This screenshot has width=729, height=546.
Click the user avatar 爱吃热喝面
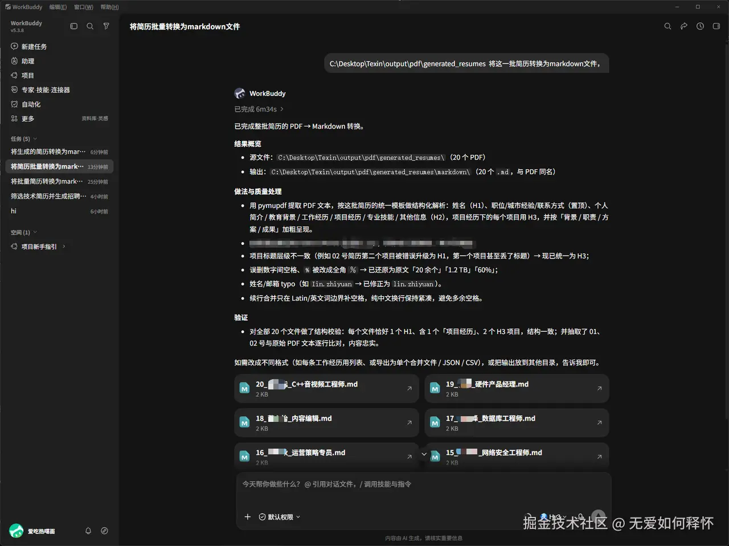pos(17,531)
